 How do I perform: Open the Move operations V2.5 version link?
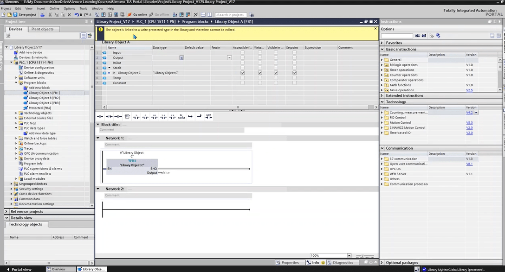coord(469,90)
